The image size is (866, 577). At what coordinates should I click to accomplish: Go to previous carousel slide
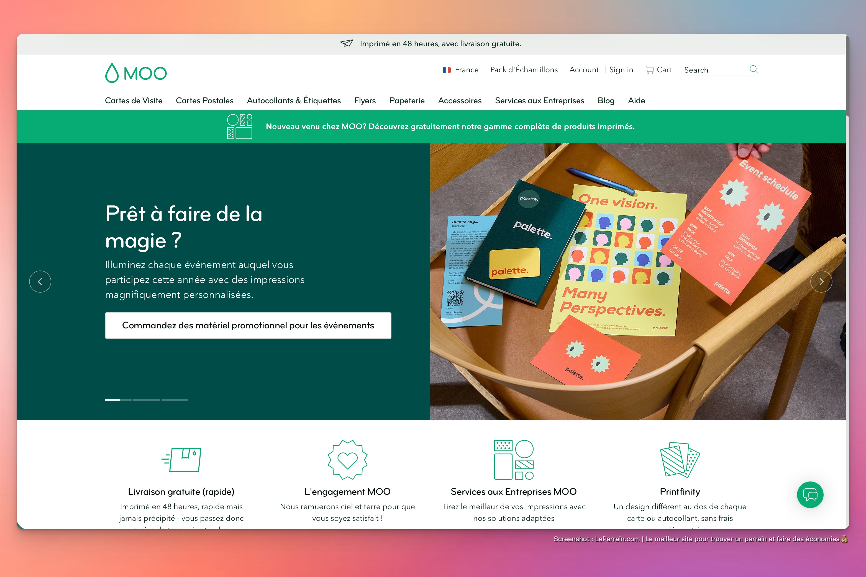(40, 282)
